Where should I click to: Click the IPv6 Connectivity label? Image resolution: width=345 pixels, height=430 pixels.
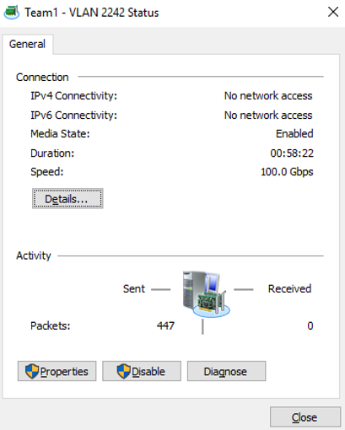[73, 116]
